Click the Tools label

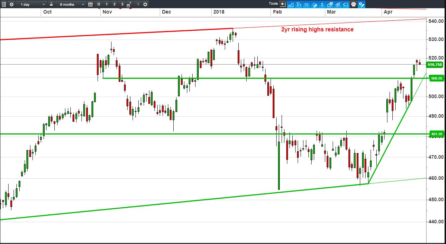click(x=273, y=4)
